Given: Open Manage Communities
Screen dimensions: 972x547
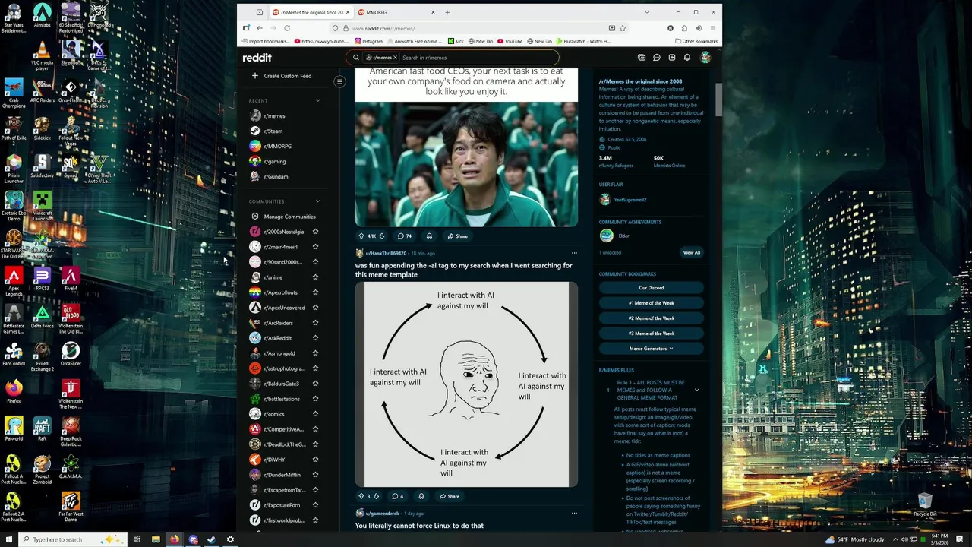Looking at the screenshot, I should coord(282,217).
